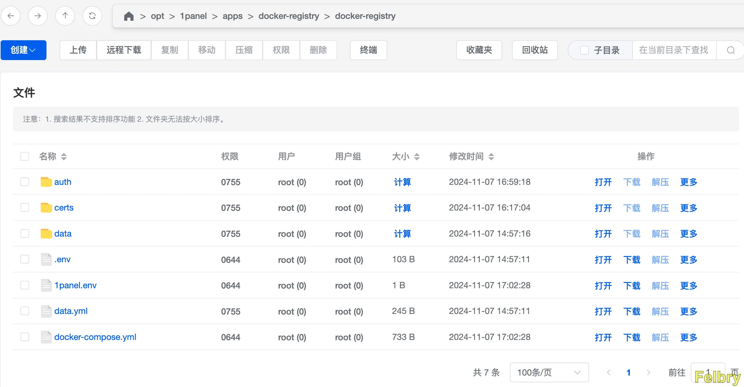The width and height of the screenshot is (744, 387).
Task: Open the 终端 terminal
Action: pyautogui.click(x=369, y=50)
